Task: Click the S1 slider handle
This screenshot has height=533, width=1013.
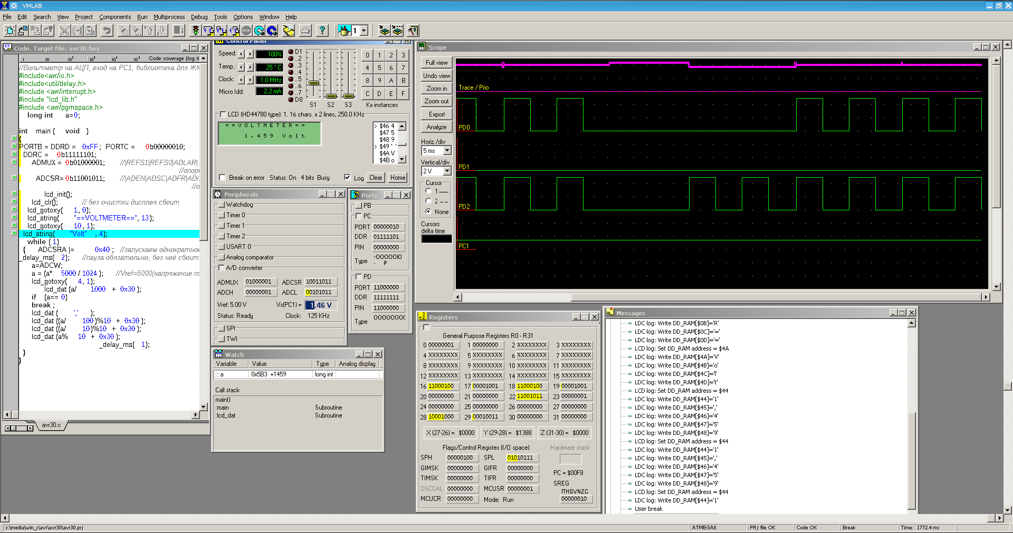Action: click(x=314, y=83)
